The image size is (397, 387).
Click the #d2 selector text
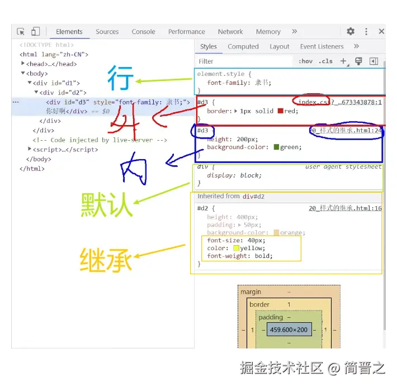point(202,208)
